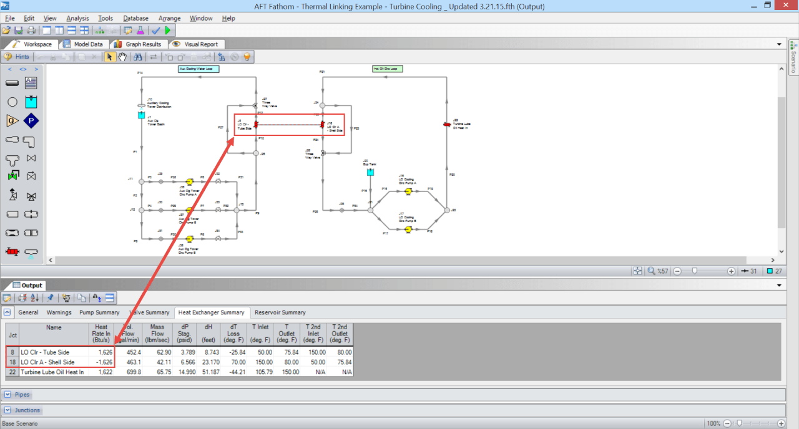
Task: Click the purple flask Analysis Setup icon
Action: click(x=140, y=30)
